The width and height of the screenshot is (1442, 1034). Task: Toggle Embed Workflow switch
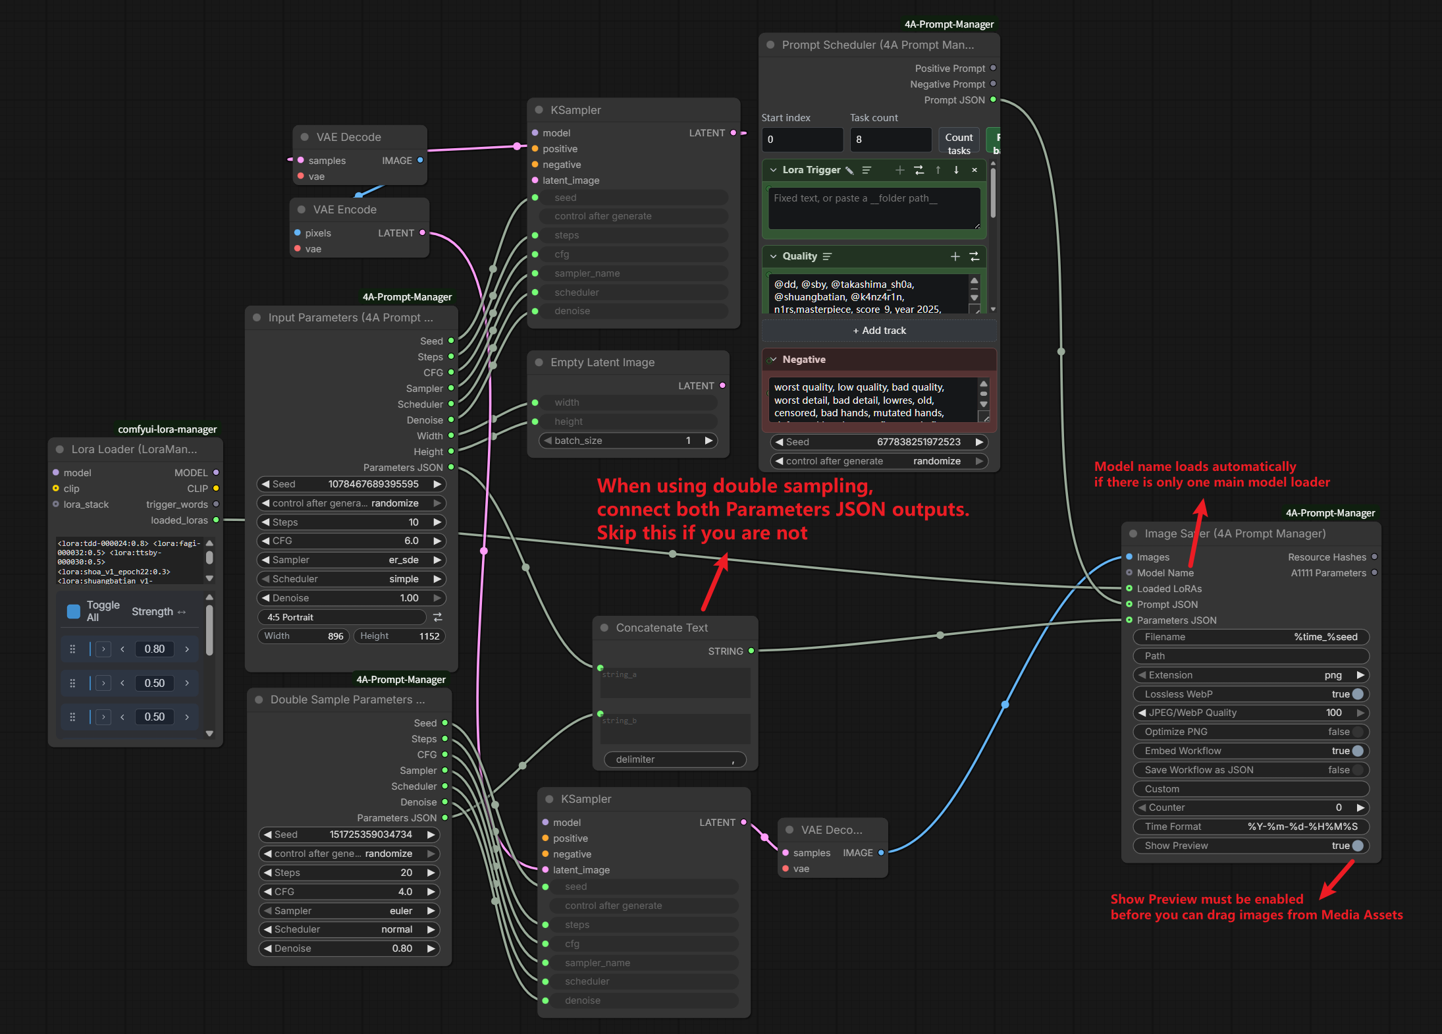(1358, 751)
